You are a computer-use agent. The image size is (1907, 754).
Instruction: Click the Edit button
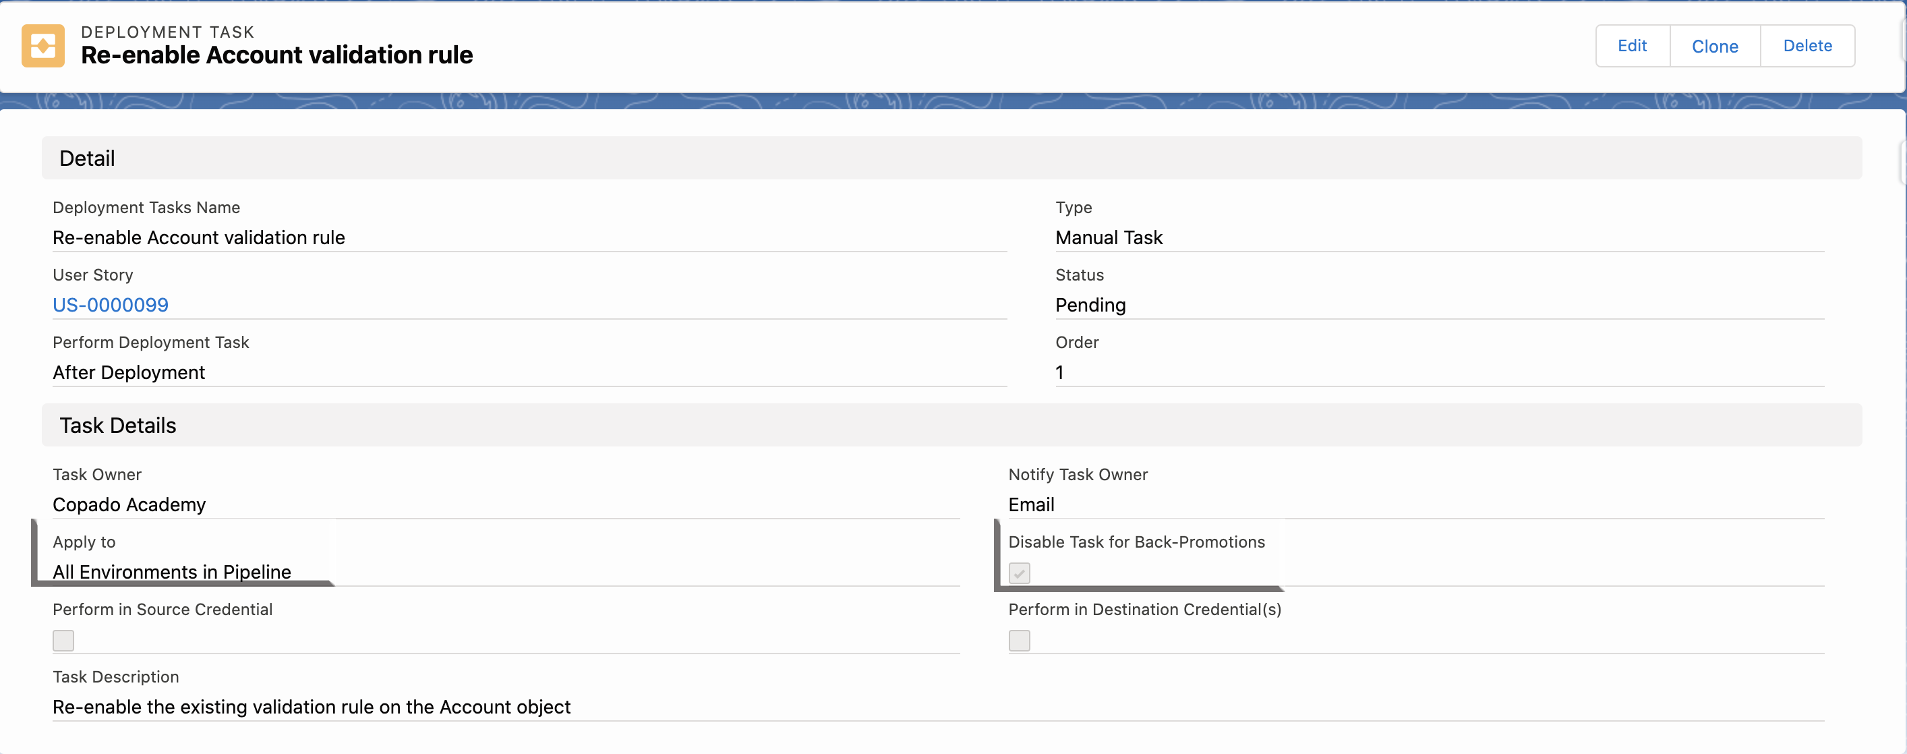[1632, 46]
